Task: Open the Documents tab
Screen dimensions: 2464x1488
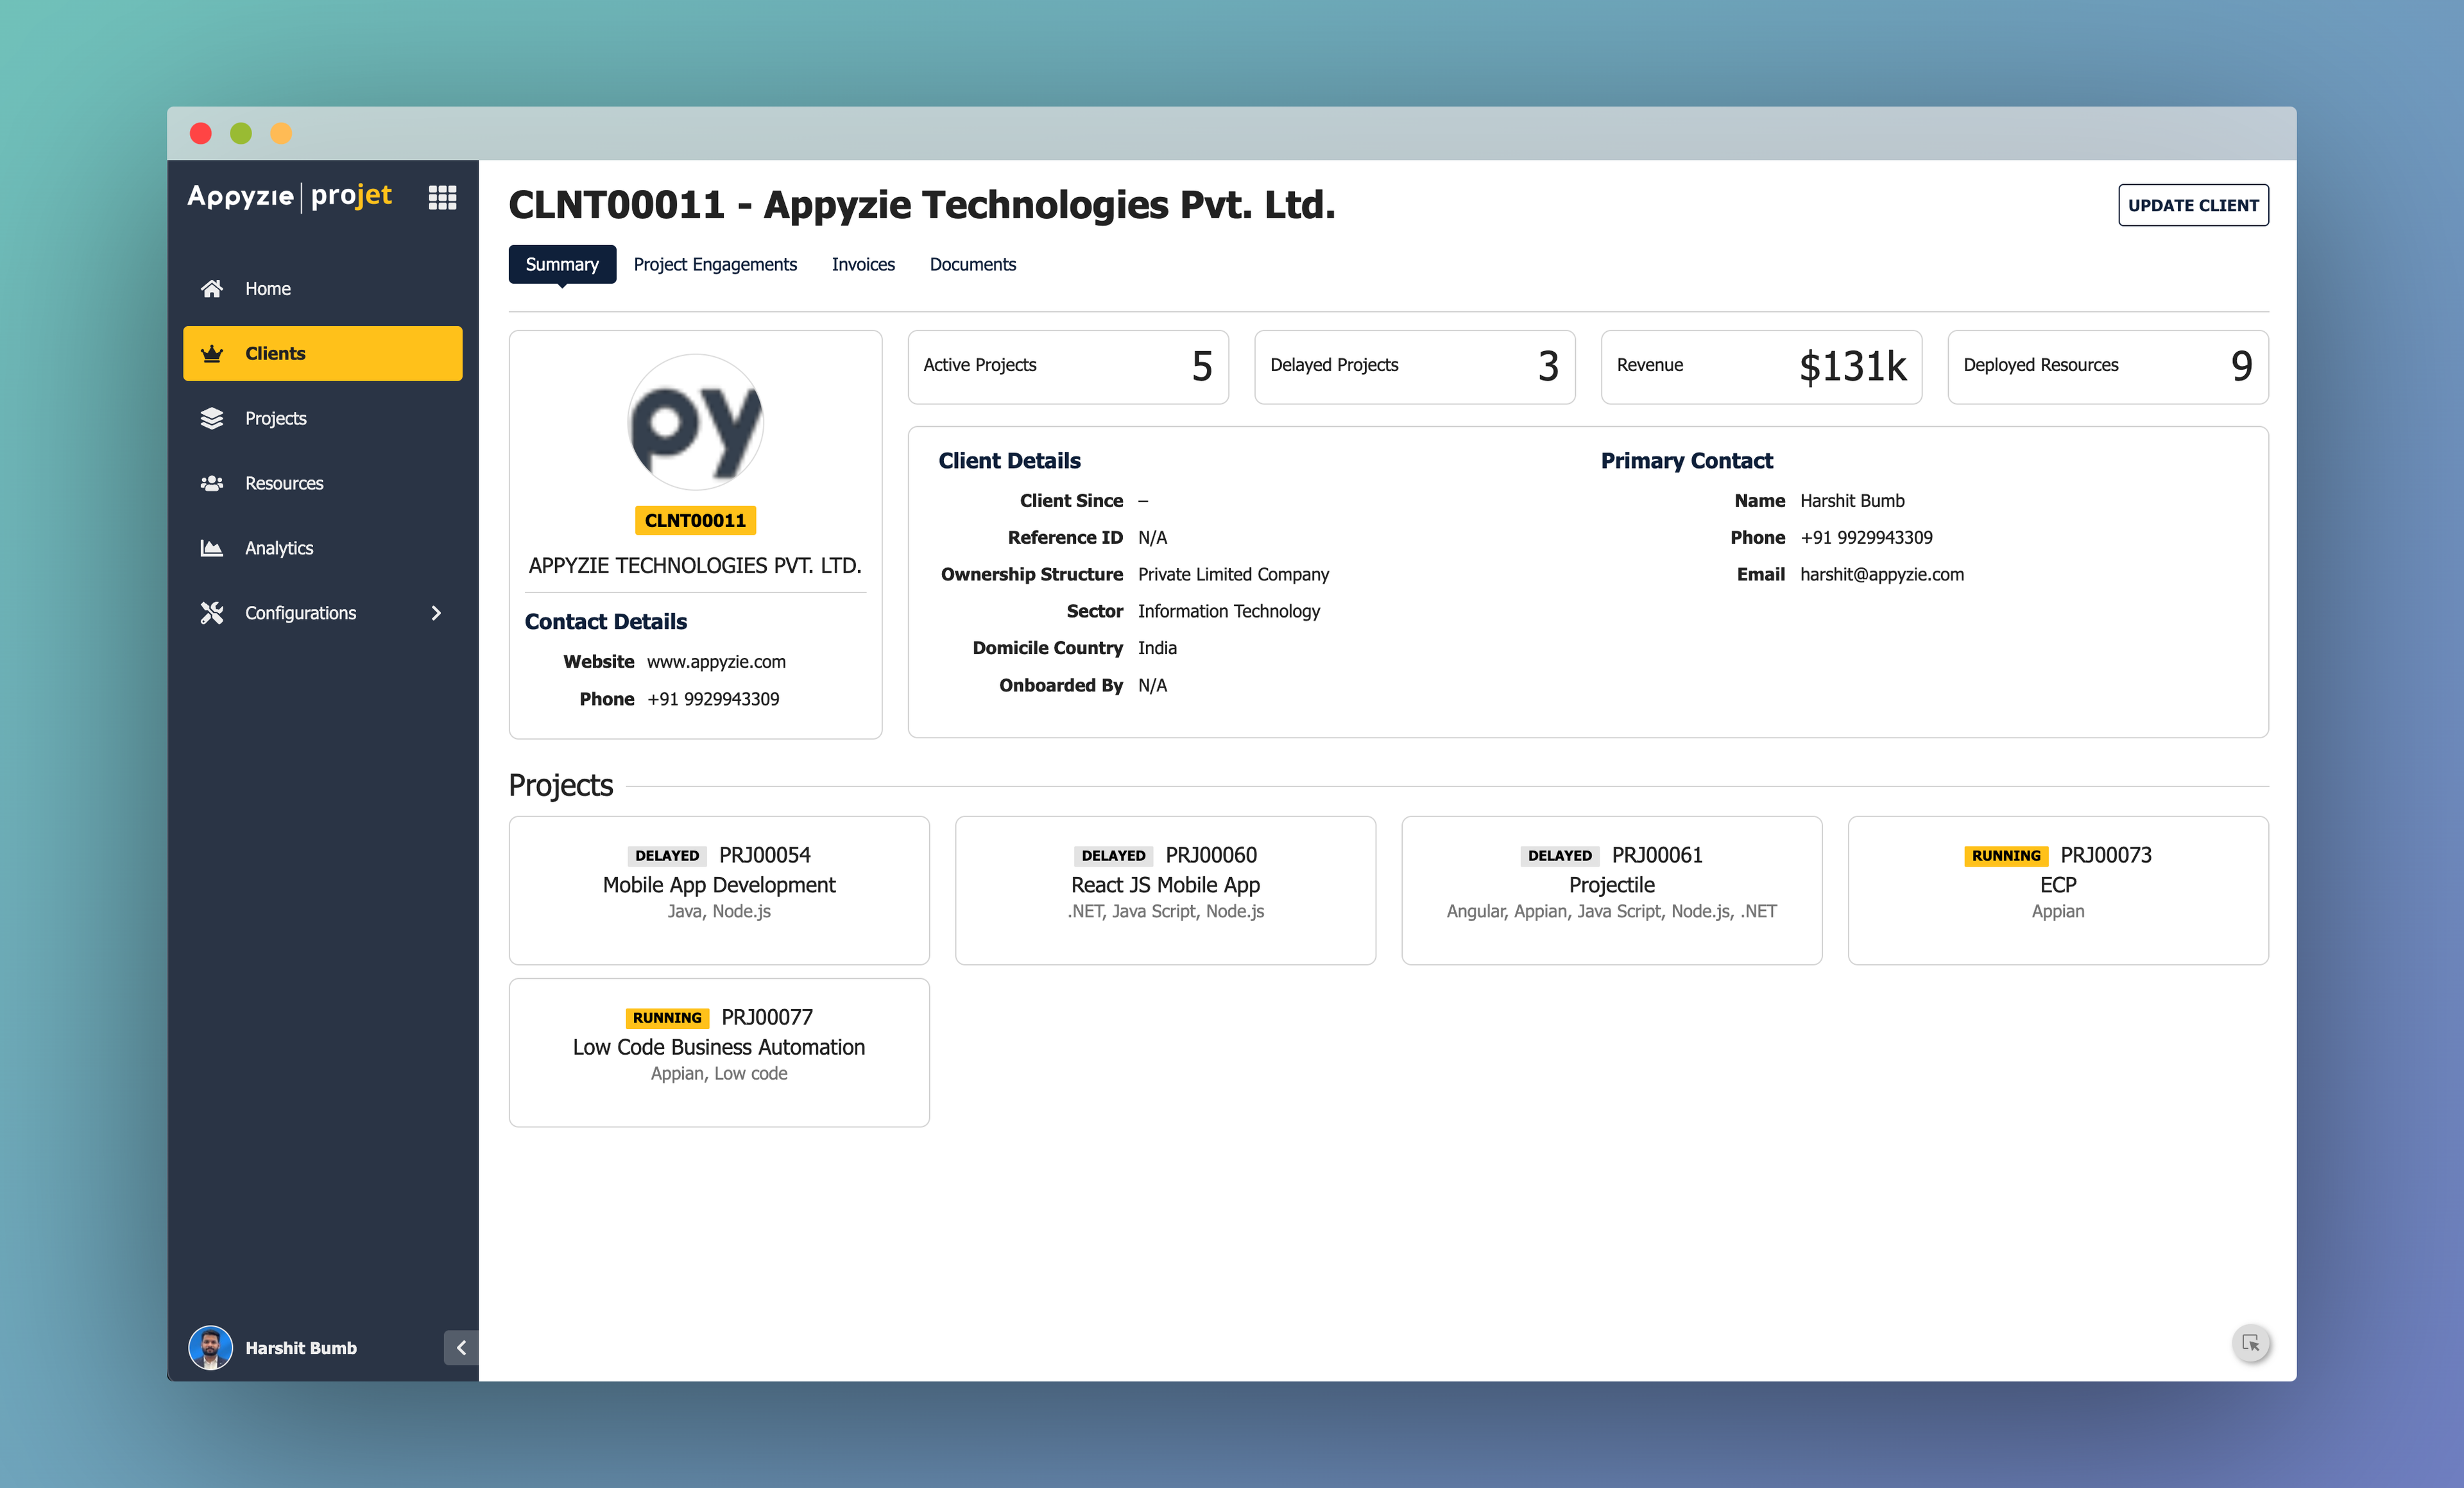Action: click(973, 264)
